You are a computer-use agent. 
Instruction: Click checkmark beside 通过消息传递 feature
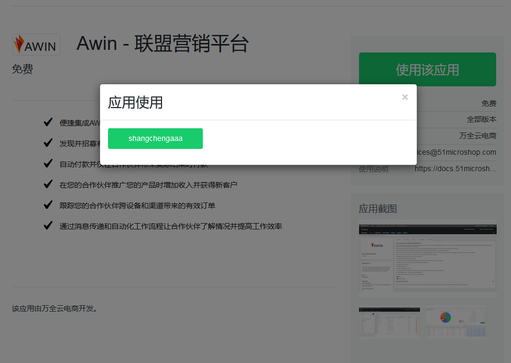pyautogui.click(x=48, y=225)
